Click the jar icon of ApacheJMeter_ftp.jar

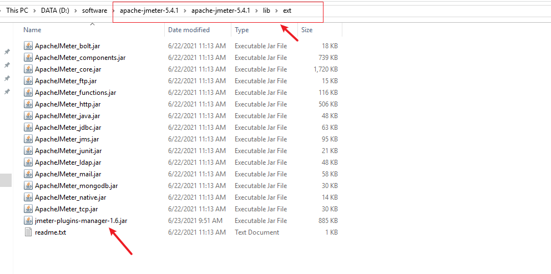click(28, 81)
